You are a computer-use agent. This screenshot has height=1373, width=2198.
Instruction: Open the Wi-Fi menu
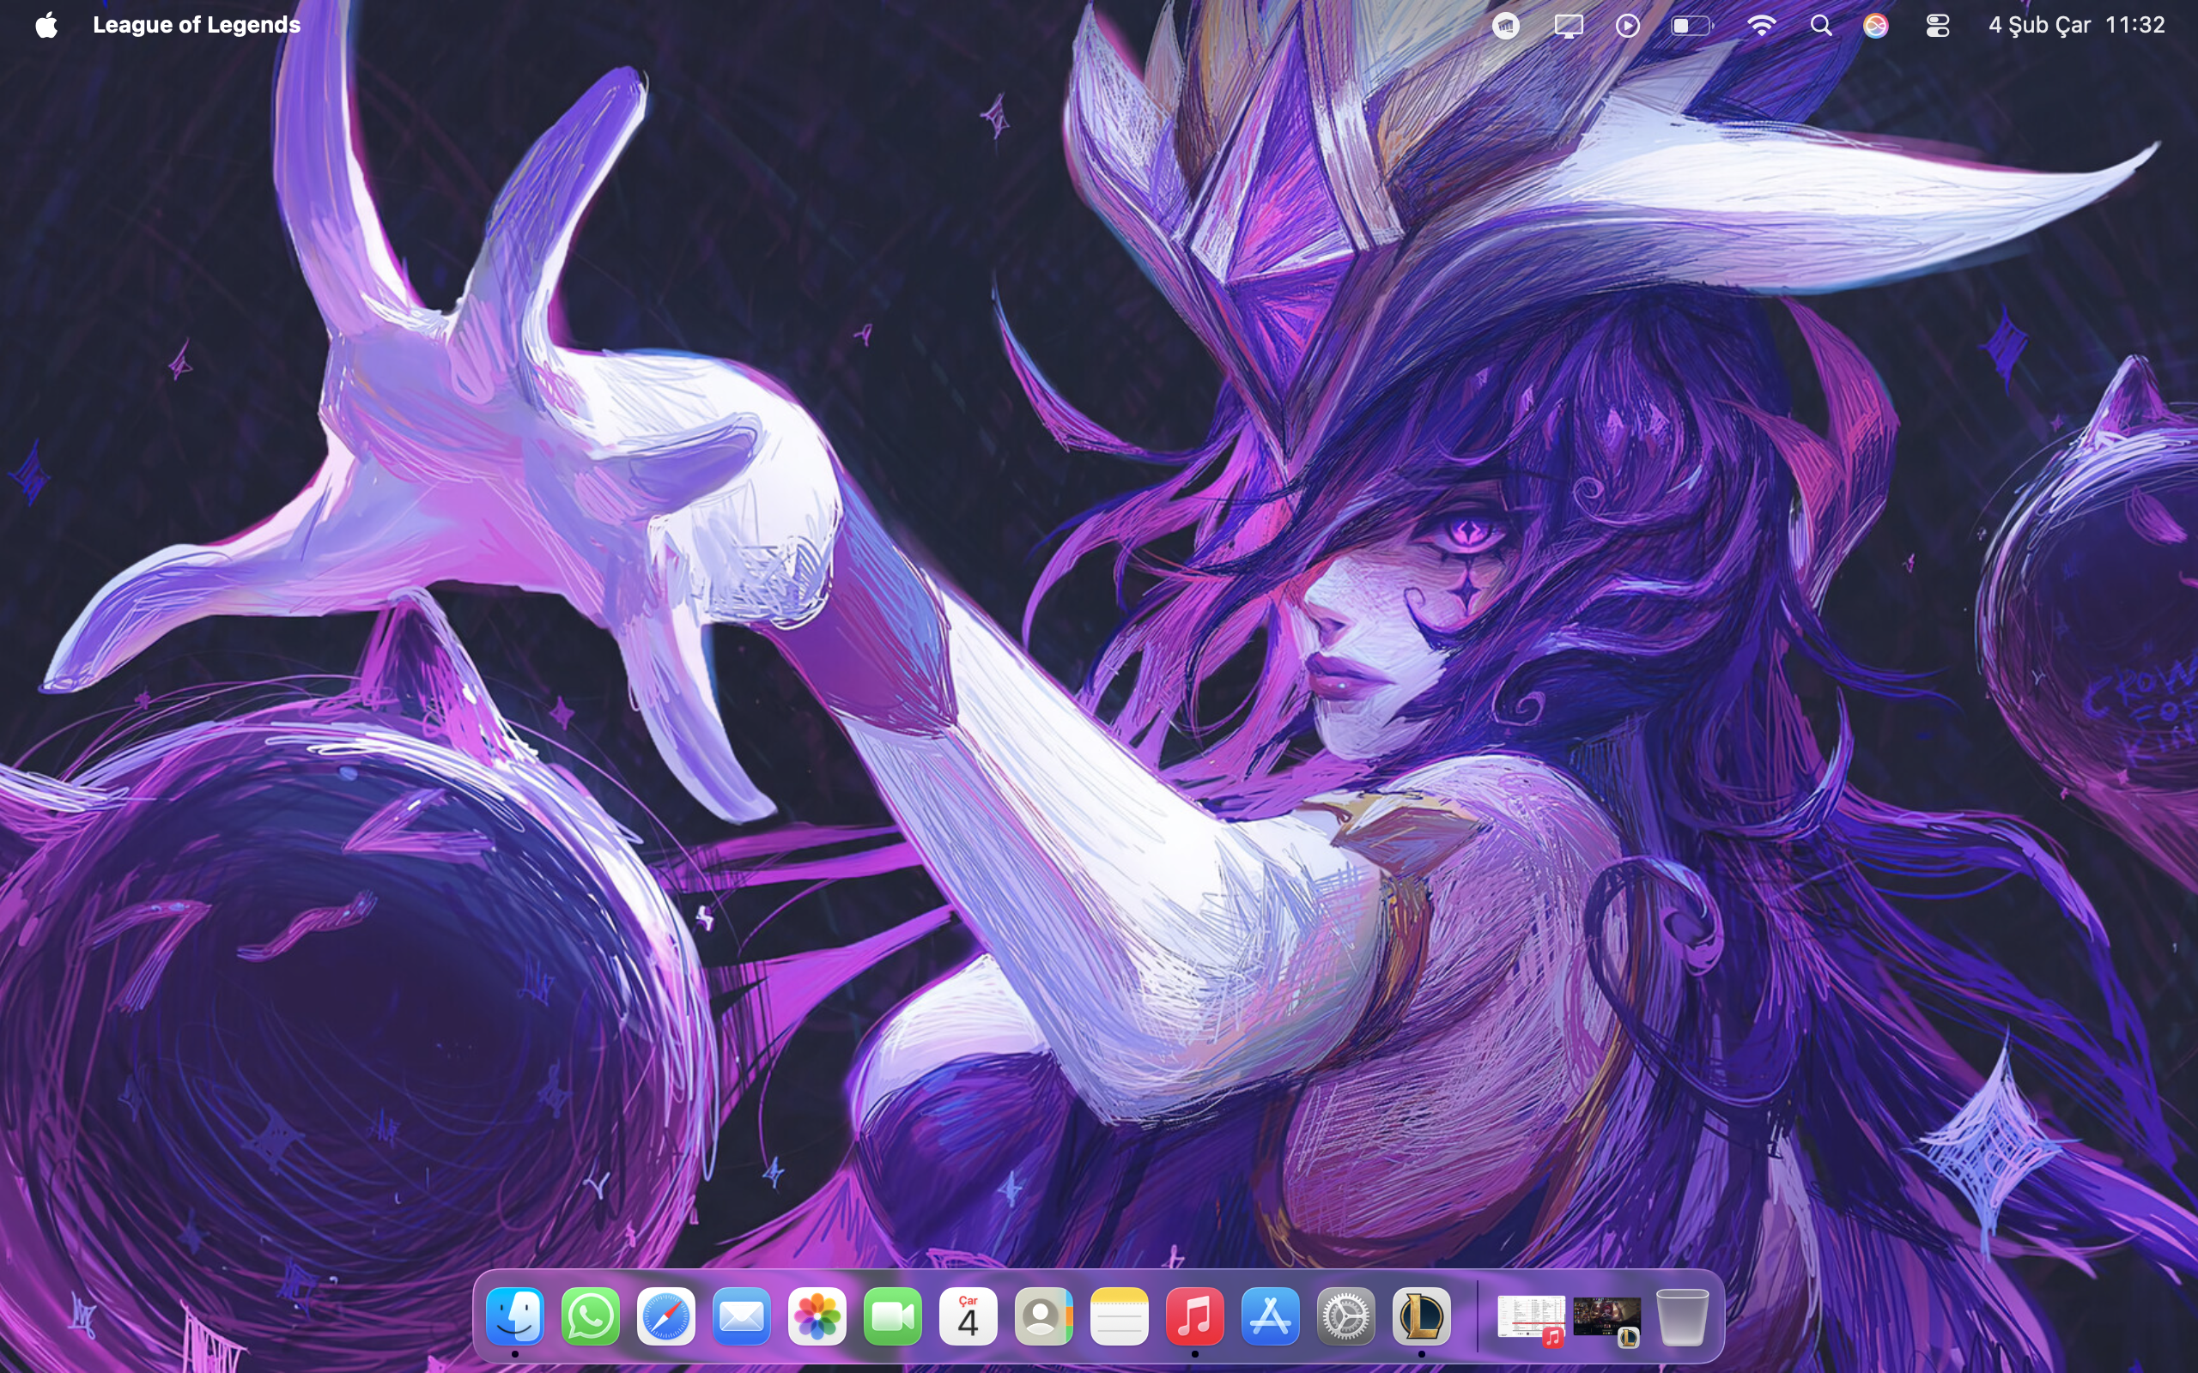pyautogui.click(x=1761, y=26)
